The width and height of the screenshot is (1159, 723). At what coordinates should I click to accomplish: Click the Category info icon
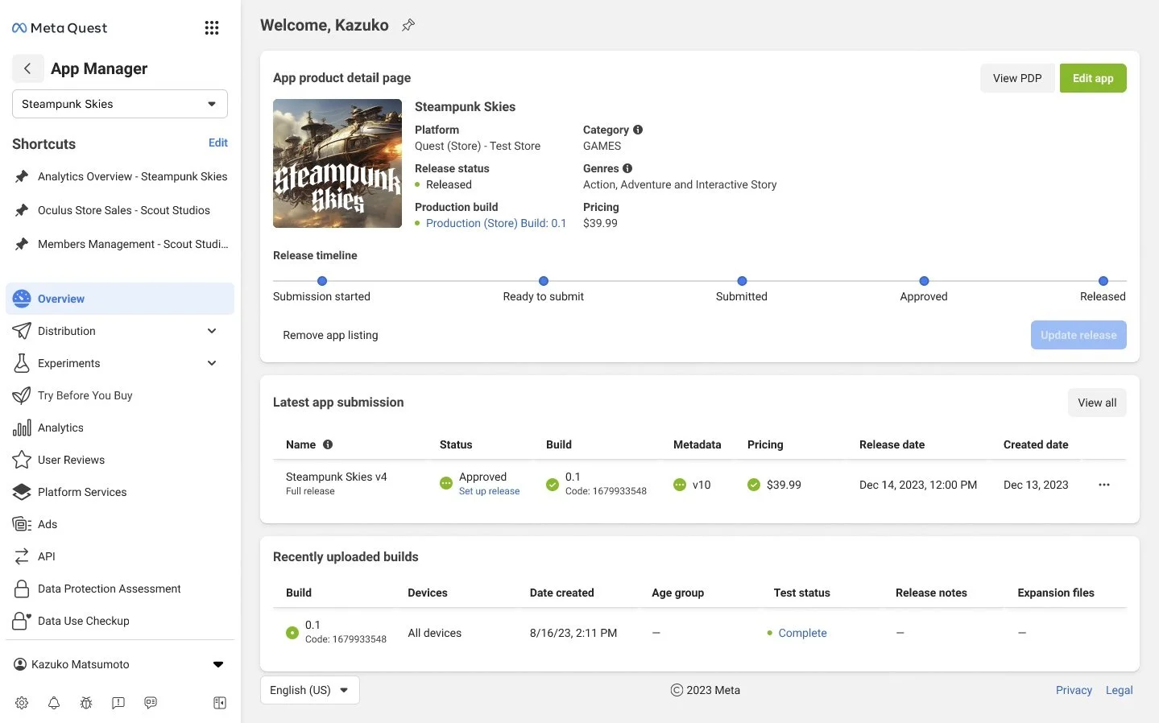pyautogui.click(x=638, y=130)
